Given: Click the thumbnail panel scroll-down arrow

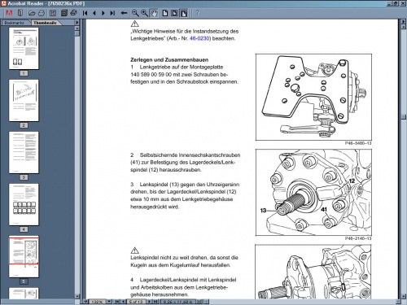Looking at the screenshot, I should (77, 296).
